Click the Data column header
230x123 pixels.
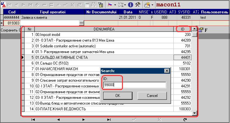point(128,12)
